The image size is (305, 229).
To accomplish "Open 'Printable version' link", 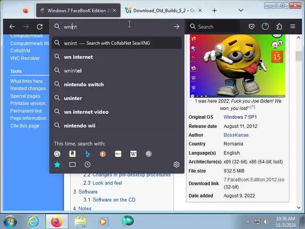I will (x=27, y=103).
